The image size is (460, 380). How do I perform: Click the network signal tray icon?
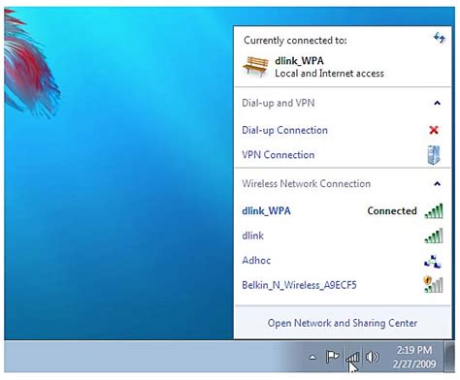(x=352, y=357)
